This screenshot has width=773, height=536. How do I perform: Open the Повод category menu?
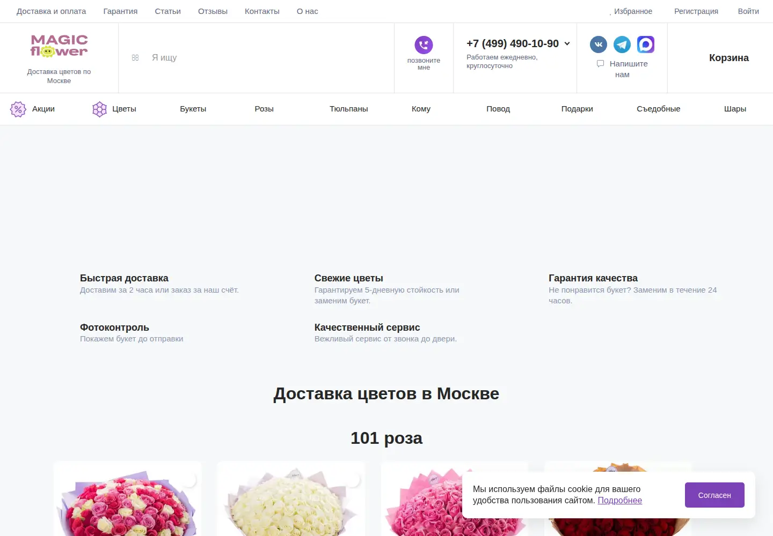click(498, 109)
